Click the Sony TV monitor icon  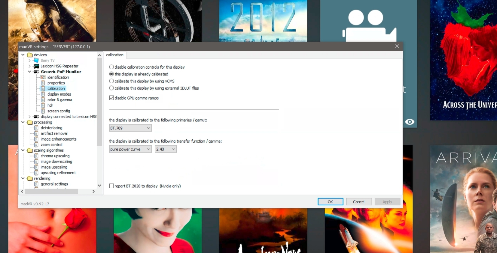coord(36,61)
